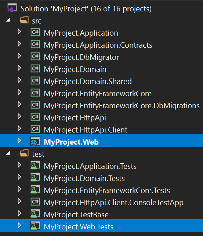Viewport: 203px width, 236px height.
Task: Select the MyProject.Web.Tests project name
Action: click(79, 227)
